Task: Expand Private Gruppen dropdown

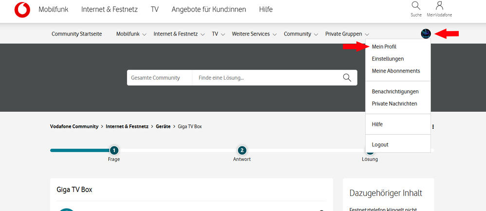Action: [347, 34]
